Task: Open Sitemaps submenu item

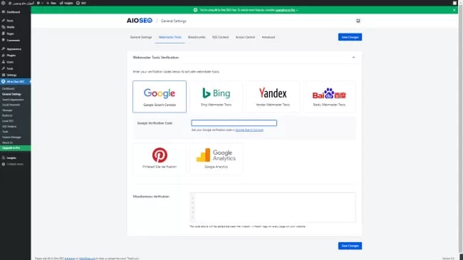Action: [7, 110]
